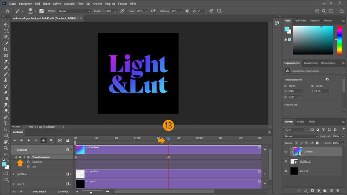Select the Horizontal Type tool

(x=6, y=123)
